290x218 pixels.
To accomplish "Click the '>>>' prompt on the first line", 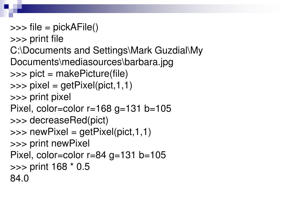I will tap(18, 27).
